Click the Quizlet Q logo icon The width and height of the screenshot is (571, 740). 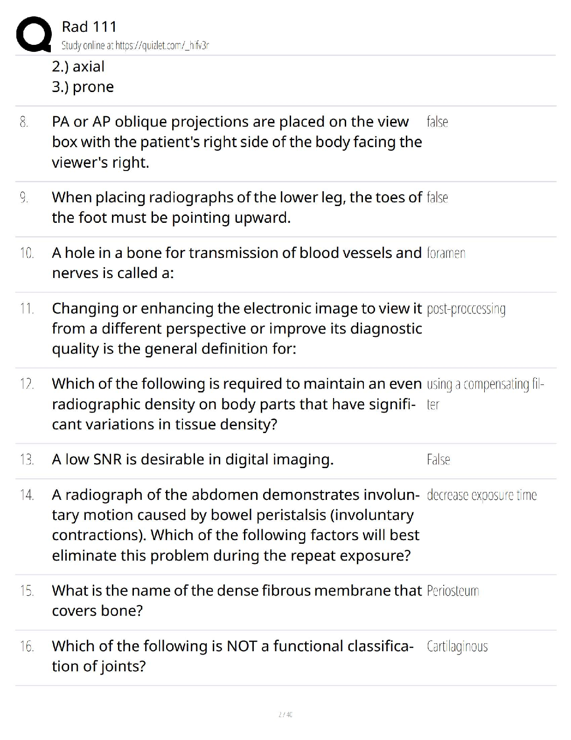(34, 34)
